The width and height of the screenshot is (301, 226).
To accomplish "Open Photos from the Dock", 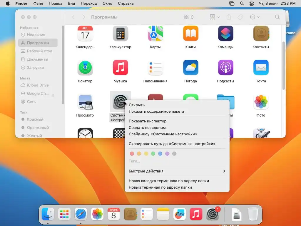I will point(97,214).
